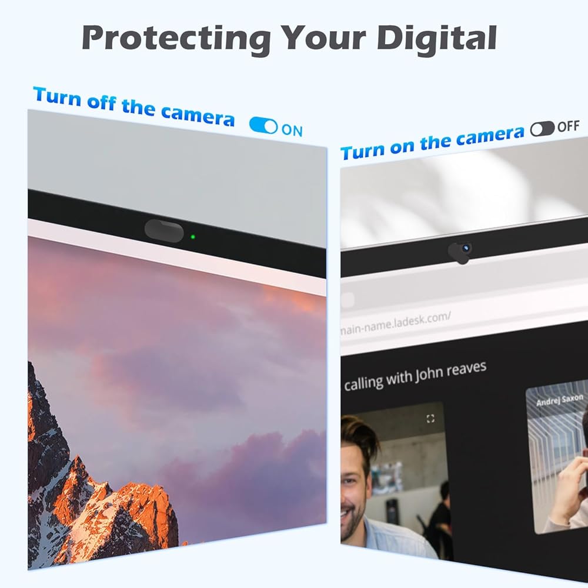Image resolution: width=588 pixels, height=588 pixels.
Task: Toggle the blue ON switch
Action: (263, 126)
